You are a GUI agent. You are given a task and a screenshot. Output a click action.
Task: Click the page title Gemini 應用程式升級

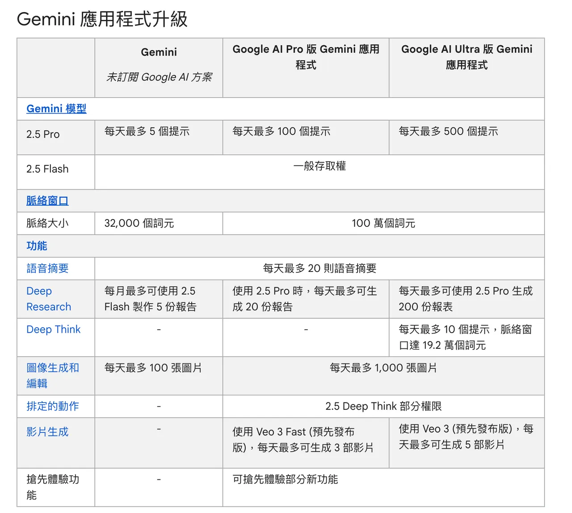coord(102,19)
